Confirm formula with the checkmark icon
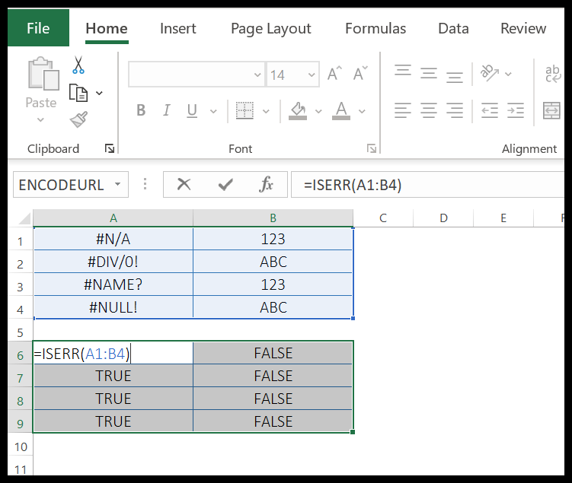The width and height of the screenshot is (572, 483). click(225, 184)
